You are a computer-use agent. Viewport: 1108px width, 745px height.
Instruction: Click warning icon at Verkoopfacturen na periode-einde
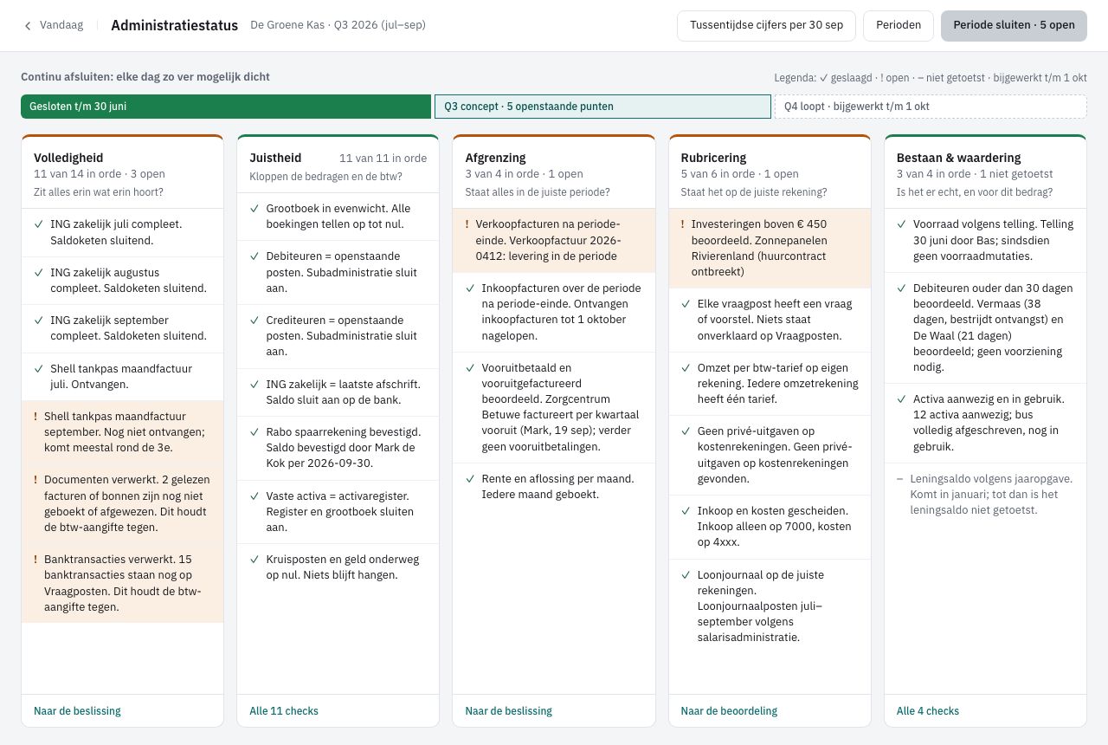(467, 224)
